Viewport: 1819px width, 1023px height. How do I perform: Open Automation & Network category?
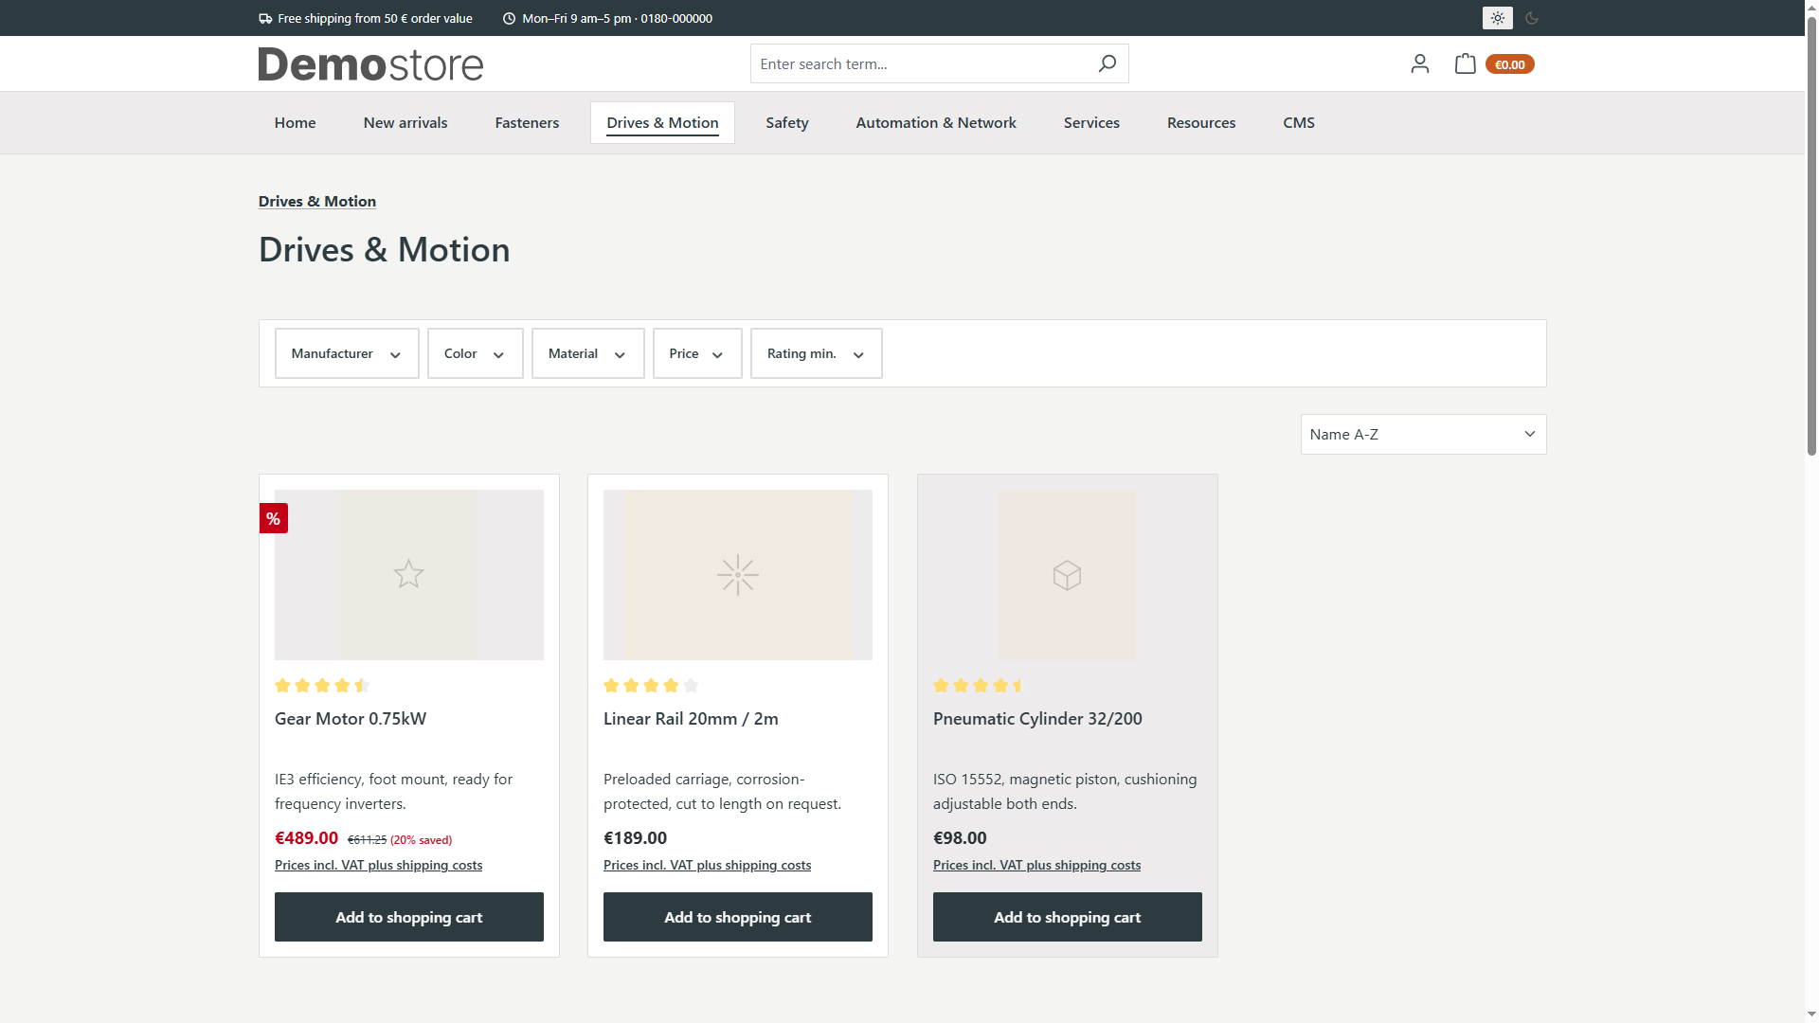(936, 123)
